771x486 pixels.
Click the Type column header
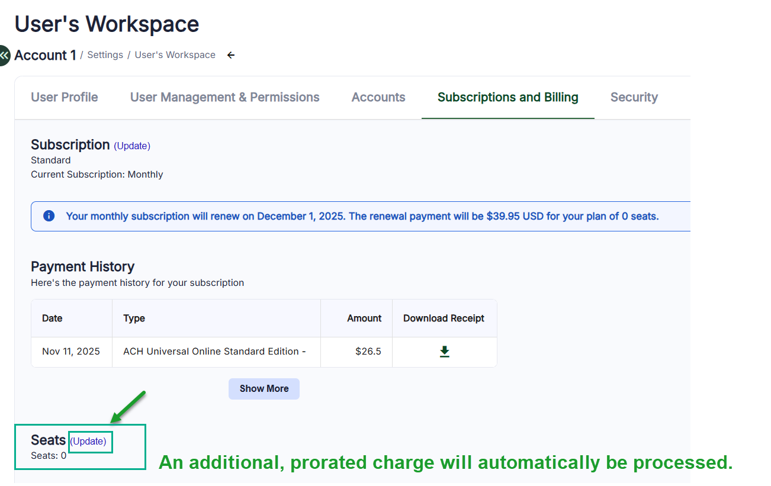[134, 318]
